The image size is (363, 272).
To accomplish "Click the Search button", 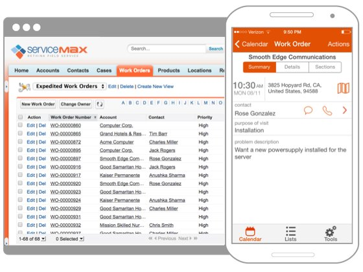I will pyautogui.click(x=216, y=49).
